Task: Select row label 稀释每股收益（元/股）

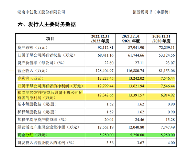Action: pos(37,112)
